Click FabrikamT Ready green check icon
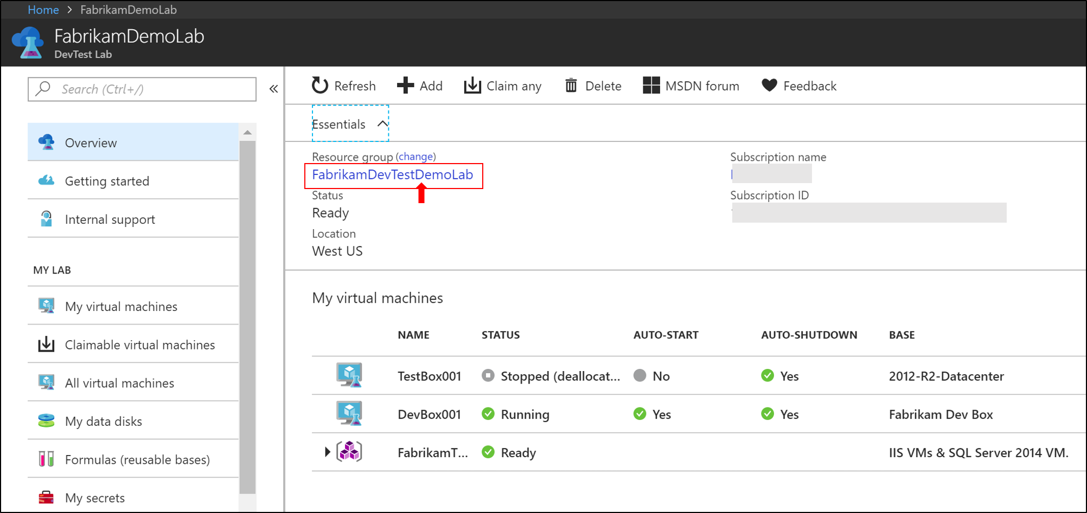 488,452
